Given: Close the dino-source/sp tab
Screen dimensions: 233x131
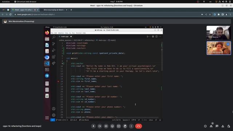Looking at the screenshot, I should (67, 10).
